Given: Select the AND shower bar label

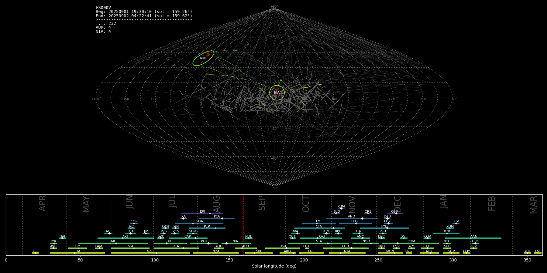Looking at the screenshot, I should click(x=352, y=217).
